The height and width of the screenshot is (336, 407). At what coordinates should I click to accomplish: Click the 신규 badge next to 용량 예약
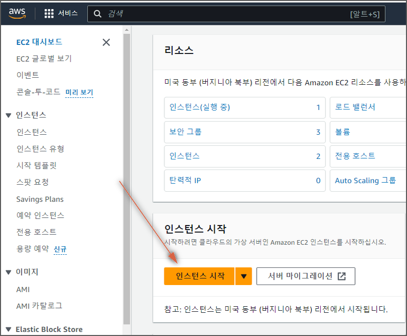60,249
